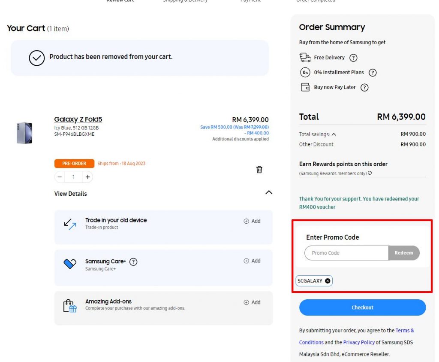Open the Buy now Pay Later help icon
Image resolution: width=439 pixels, height=362 pixels.
tap(364, 88)
